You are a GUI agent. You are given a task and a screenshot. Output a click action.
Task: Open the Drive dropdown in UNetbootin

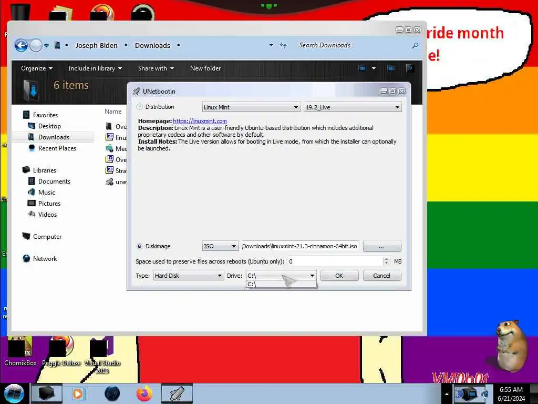pos(281,276)
